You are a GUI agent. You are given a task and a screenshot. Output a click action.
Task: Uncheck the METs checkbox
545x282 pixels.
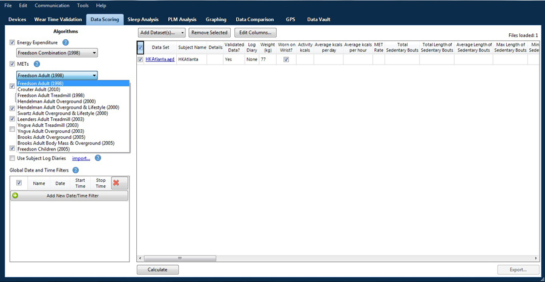[x=13, y=64]
